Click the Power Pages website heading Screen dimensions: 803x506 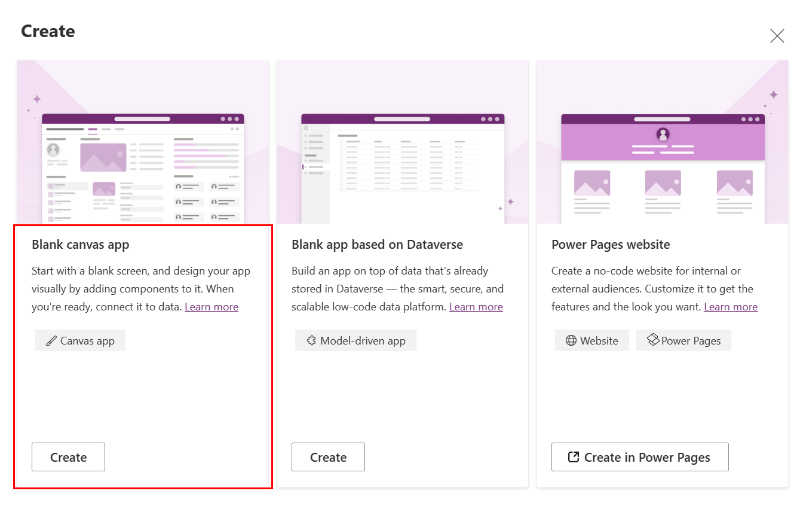click(x=611, y=244)
